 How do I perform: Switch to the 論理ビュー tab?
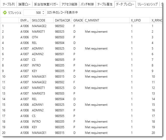point(25,4)
